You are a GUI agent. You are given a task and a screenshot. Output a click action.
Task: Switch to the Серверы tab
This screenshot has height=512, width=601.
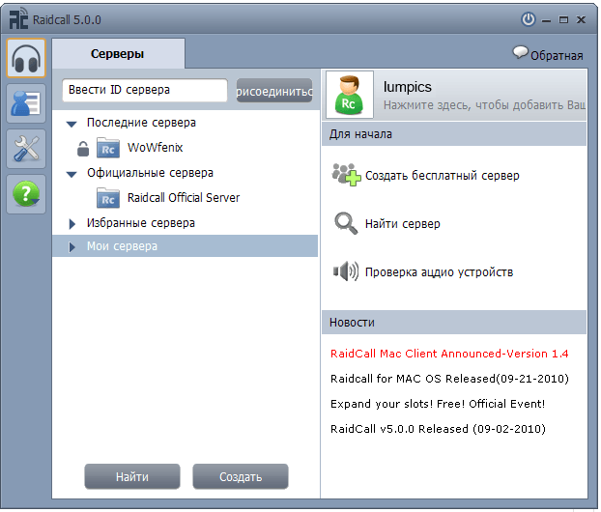pos(117,54)
